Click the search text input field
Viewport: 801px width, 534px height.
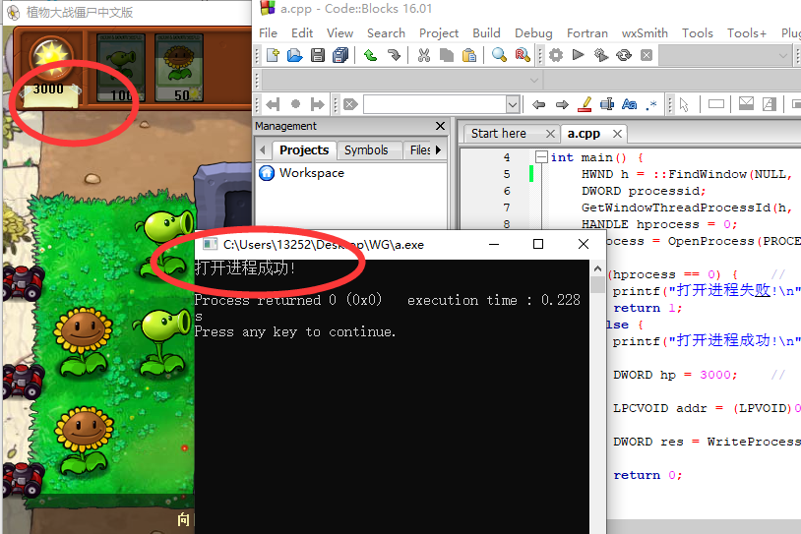(x=435, y=104)
